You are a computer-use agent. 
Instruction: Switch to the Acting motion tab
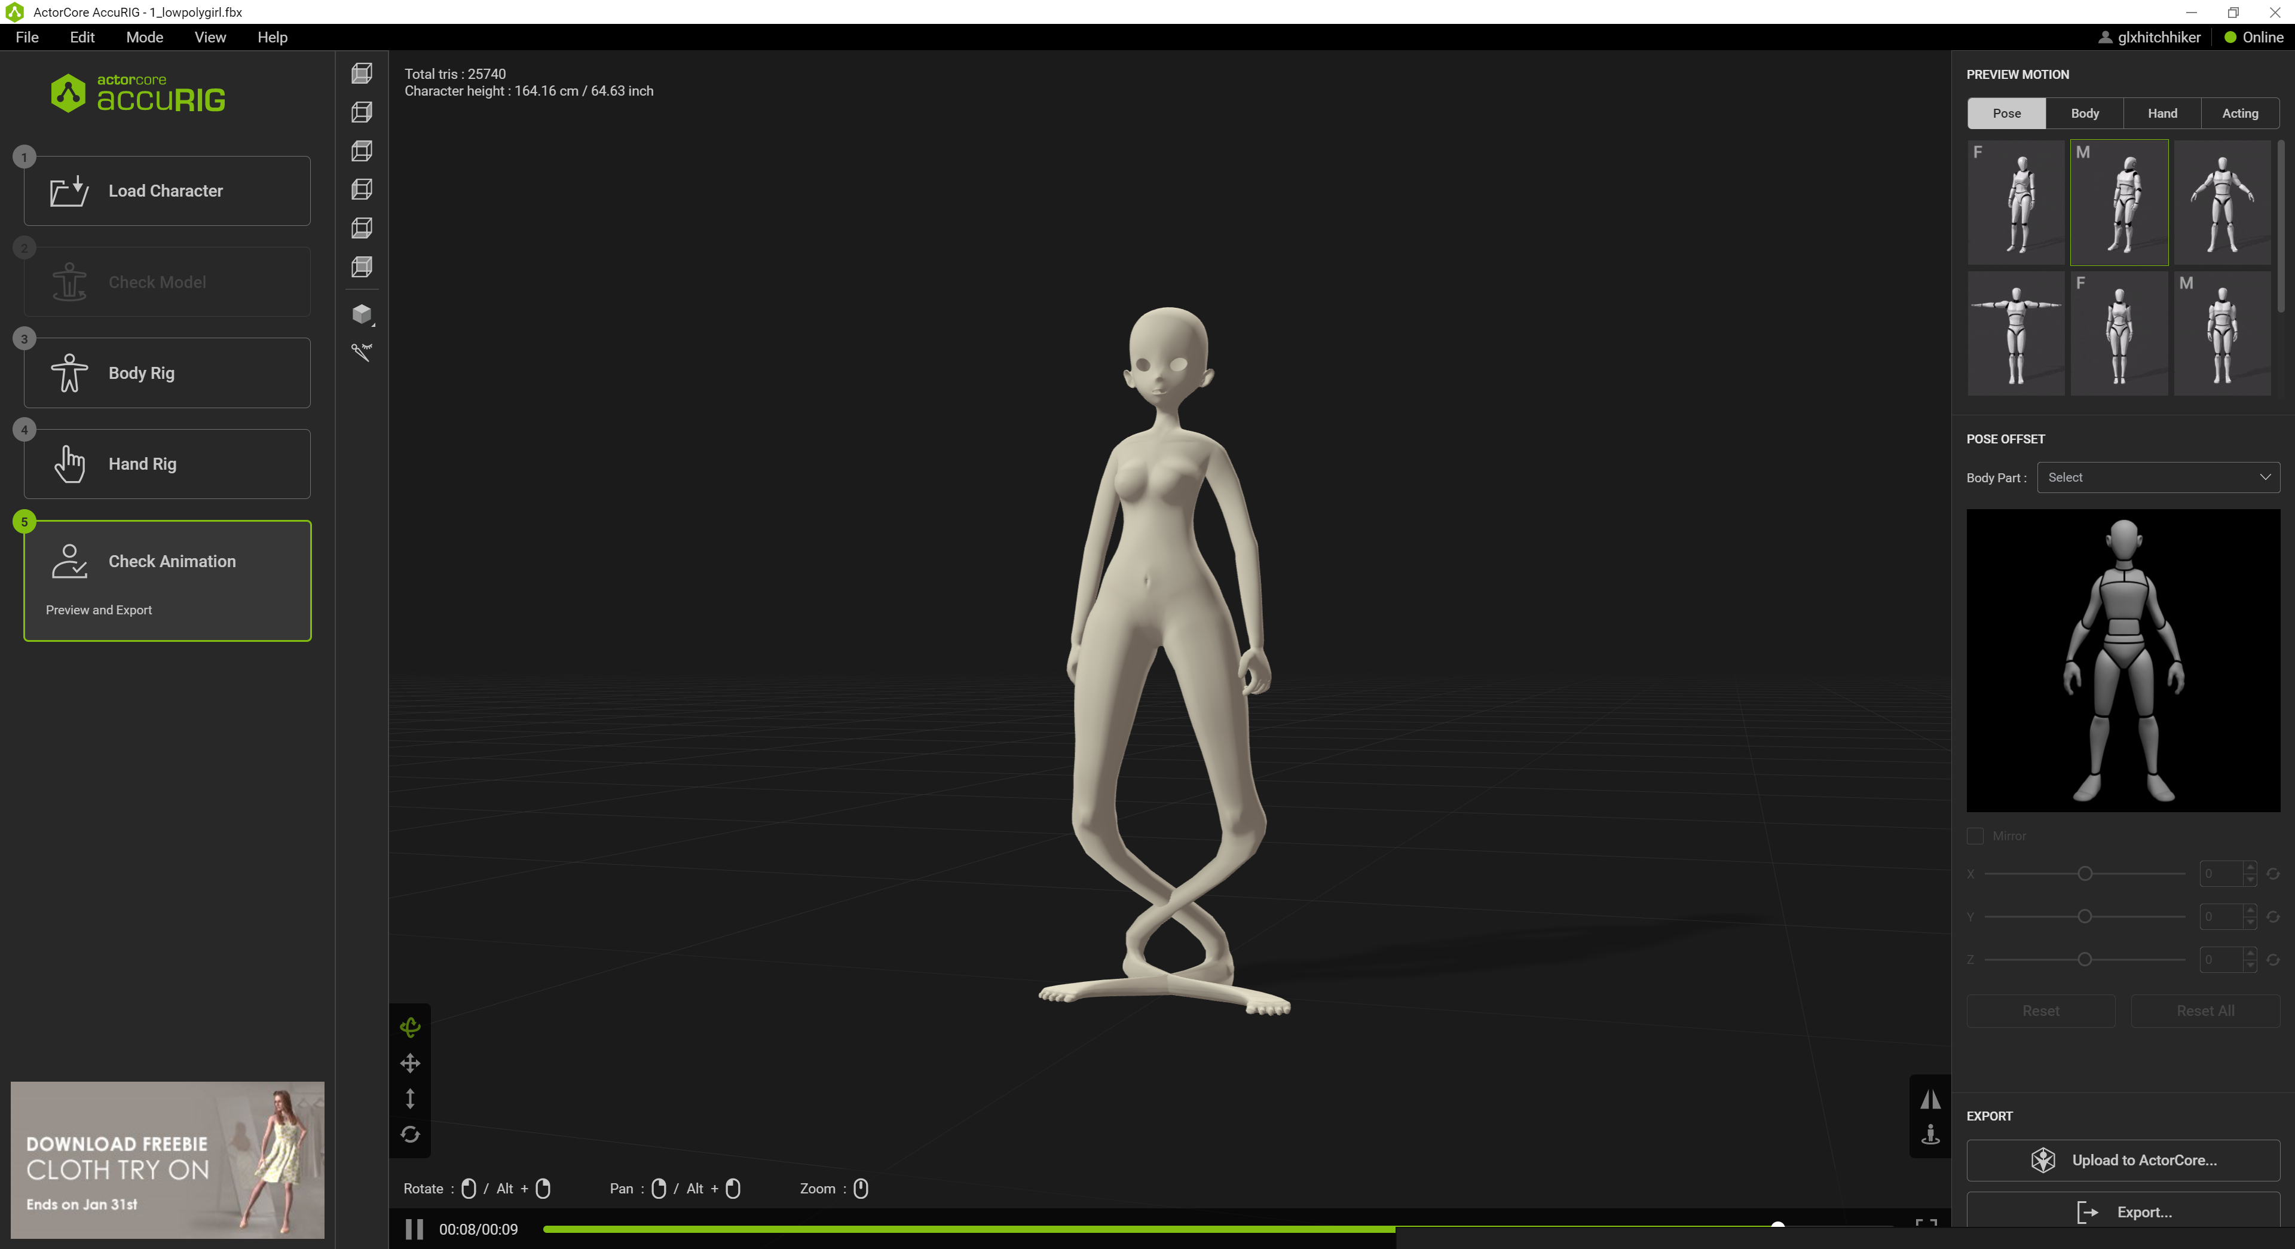click(x=2240, y=113)
